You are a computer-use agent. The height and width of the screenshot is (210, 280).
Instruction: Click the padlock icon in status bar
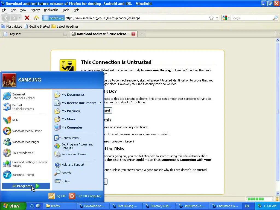click(x=277, y=199)
